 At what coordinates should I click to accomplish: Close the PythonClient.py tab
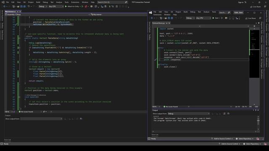(169, 23)
